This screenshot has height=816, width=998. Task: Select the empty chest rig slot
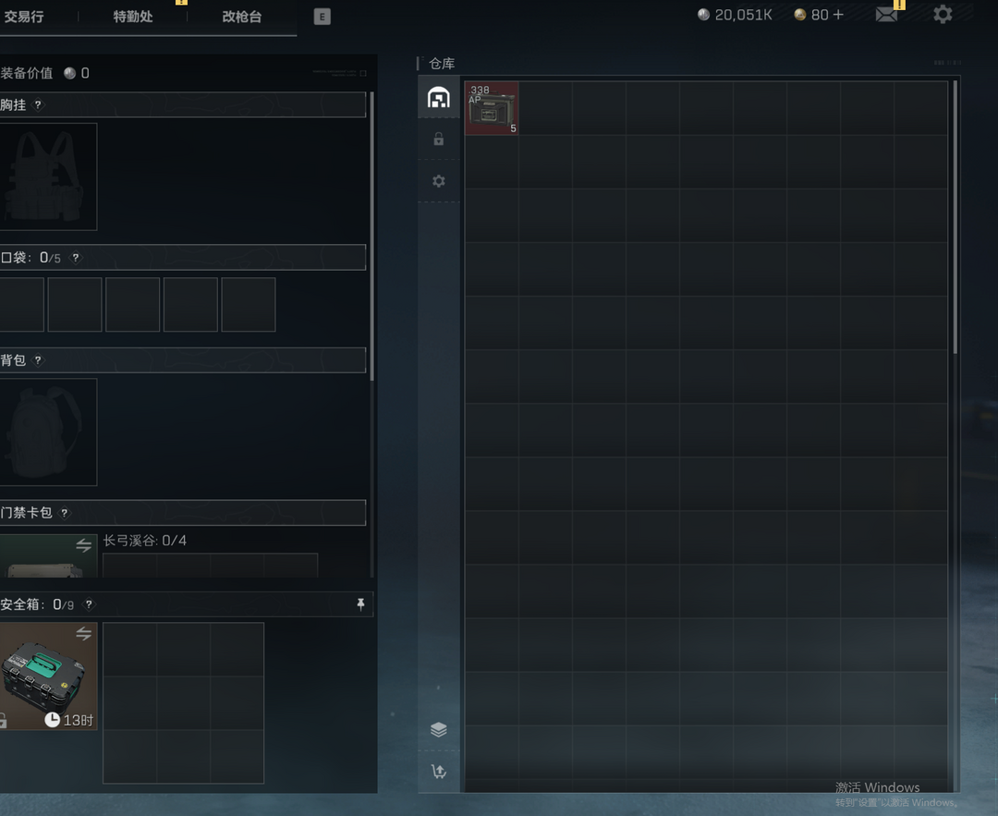48,177
